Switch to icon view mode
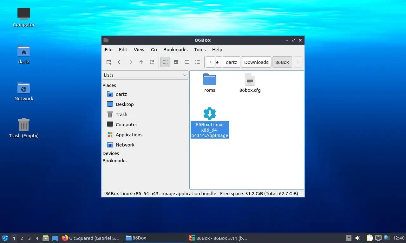 coord(165,62)
